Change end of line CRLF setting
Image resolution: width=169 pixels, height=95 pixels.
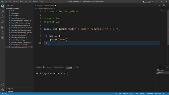(136, 94)
